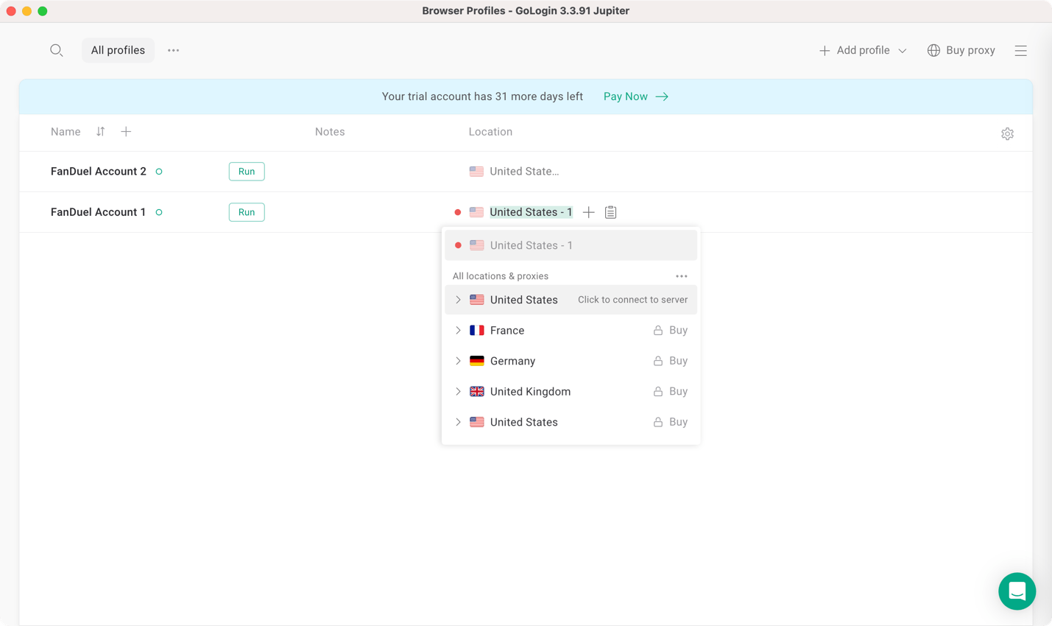
Task: Expand the free United States server list
Action: click(458, 300)
